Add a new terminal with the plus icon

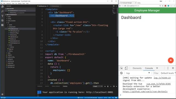pyautogui.click(x=105, y=86)
